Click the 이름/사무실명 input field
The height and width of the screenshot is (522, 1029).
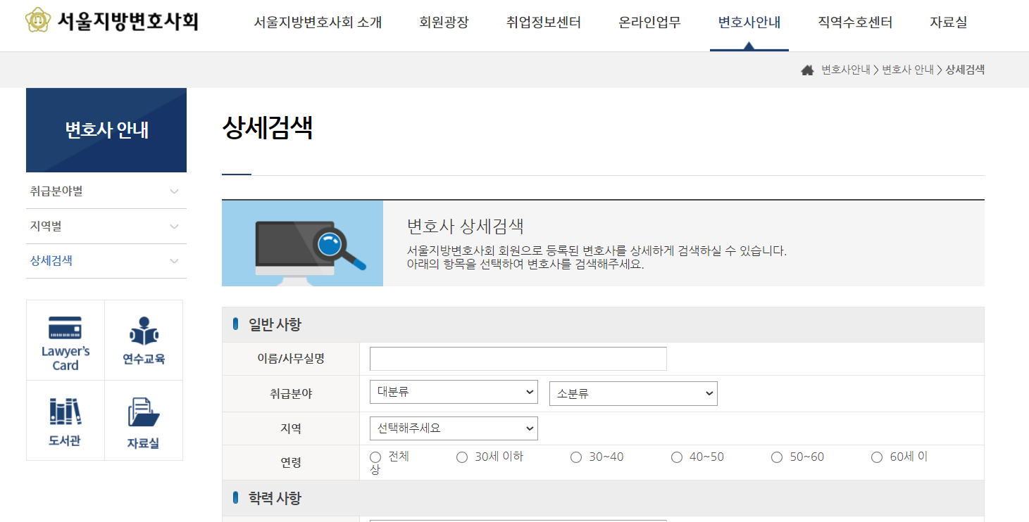tap(517, 358)
